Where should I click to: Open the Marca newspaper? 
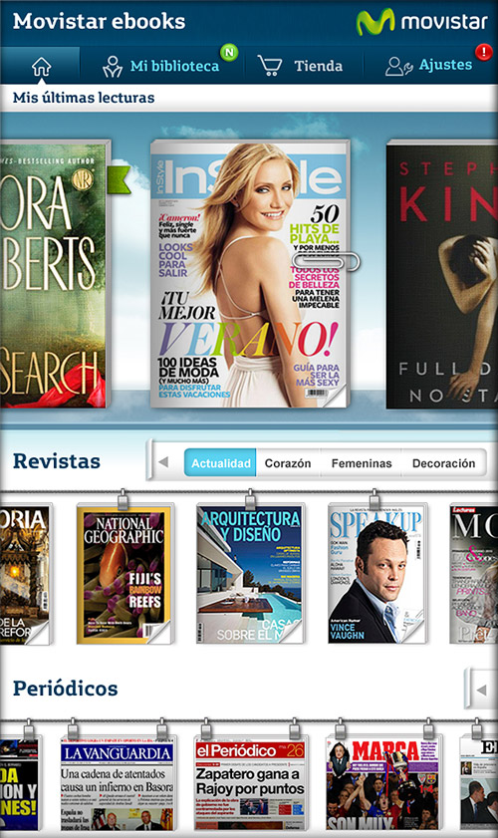382,783
